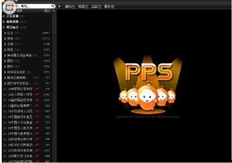Select the 每日焦点 tree node

[x=17, y=27]
